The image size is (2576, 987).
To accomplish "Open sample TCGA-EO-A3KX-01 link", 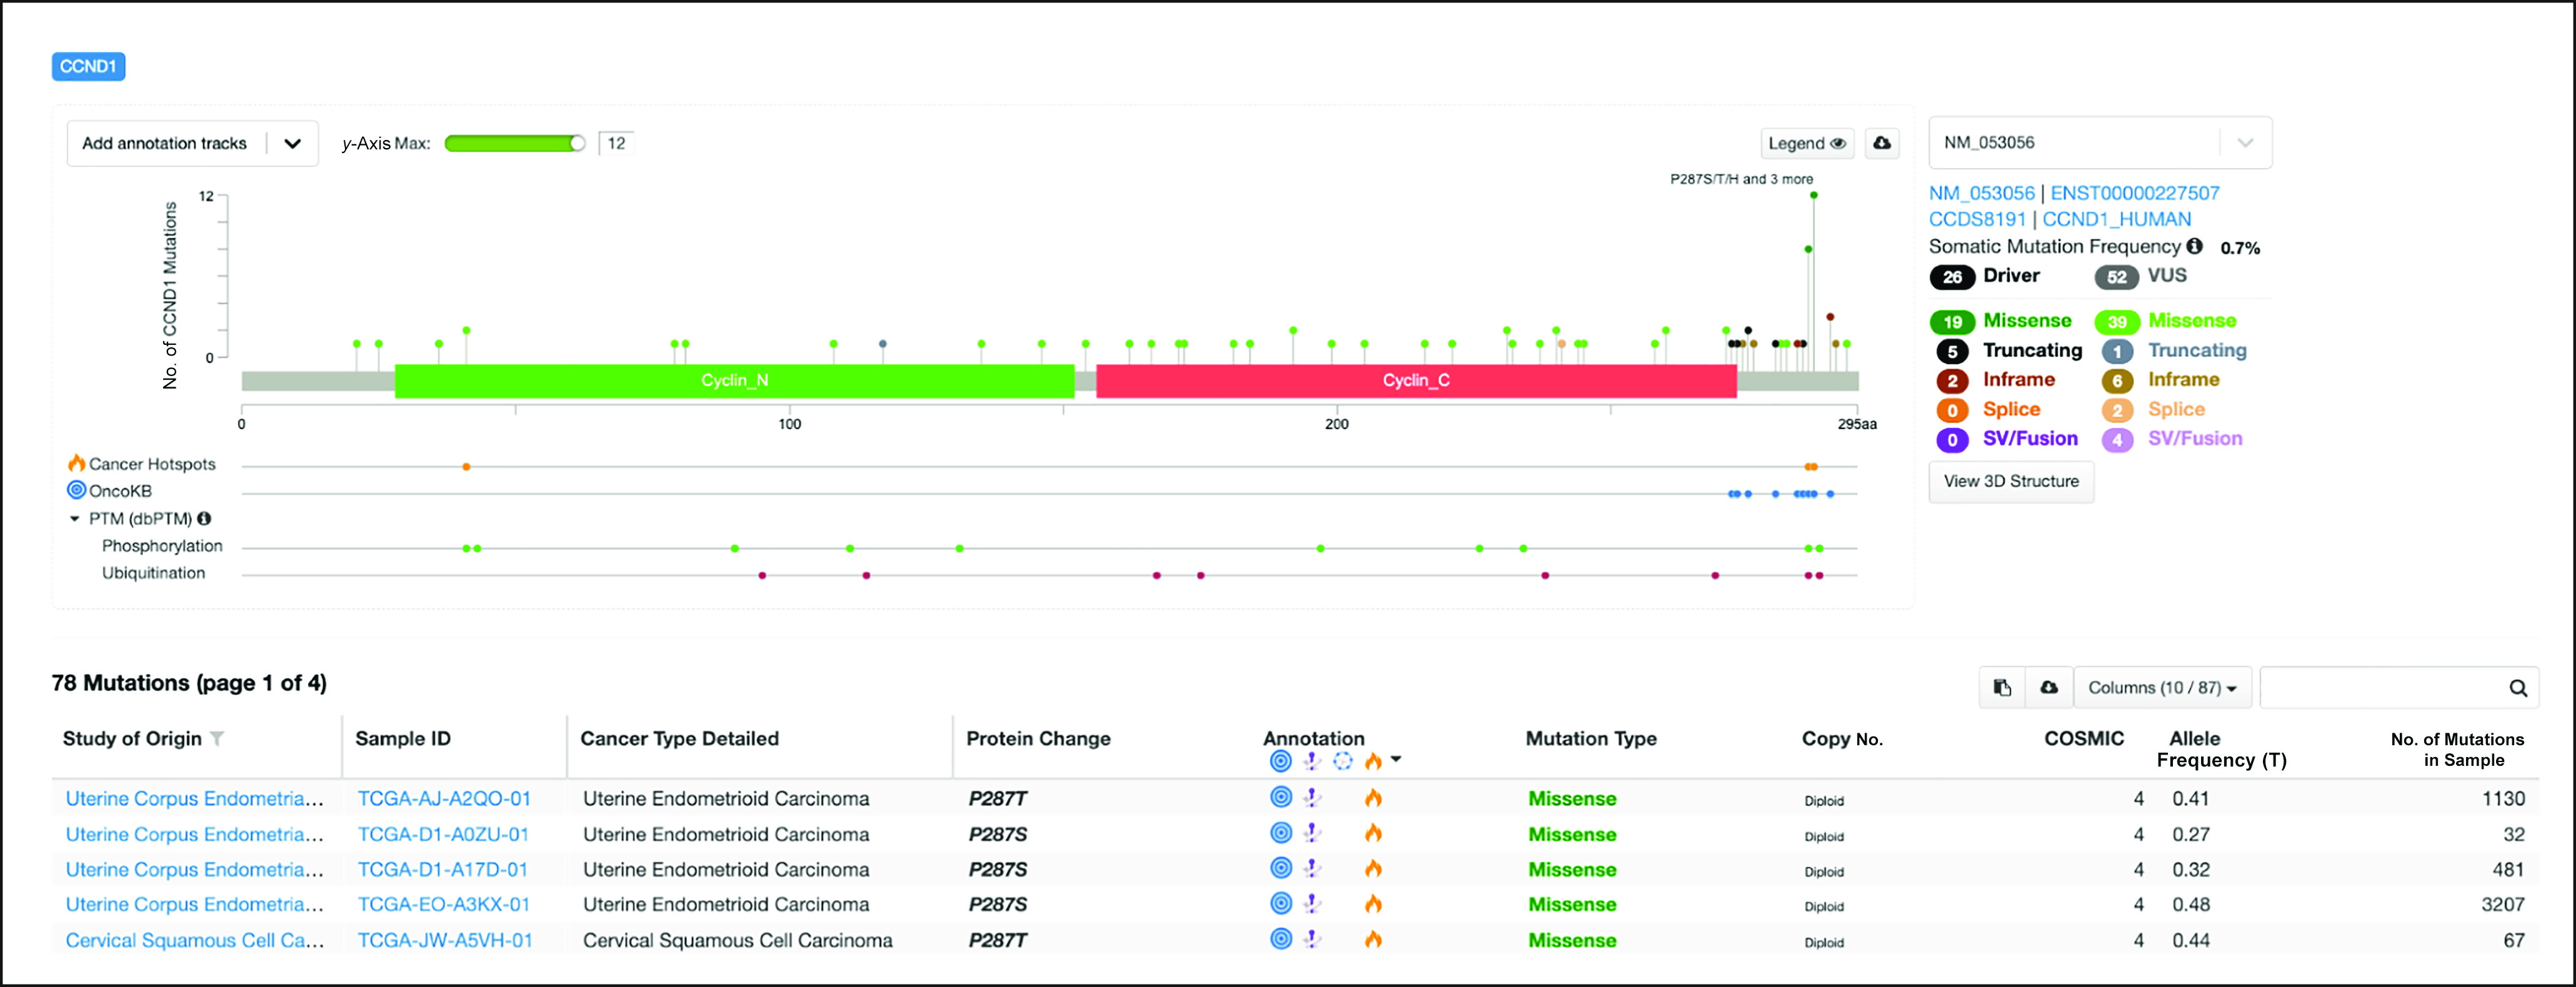I will (444, 905).
